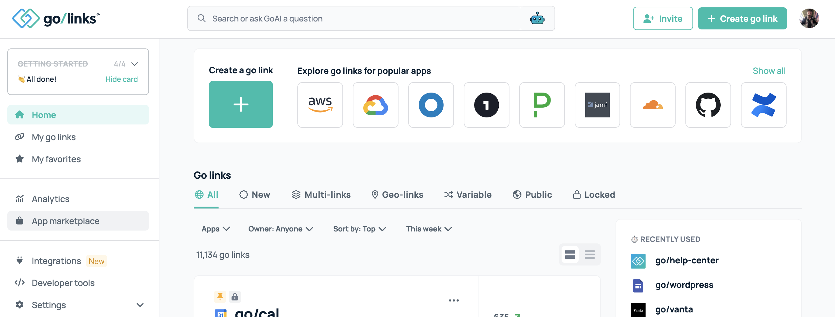The width and height of the screenshot is (835, 317).
Task: Select the New tab
Action: (x=254, y=194)
